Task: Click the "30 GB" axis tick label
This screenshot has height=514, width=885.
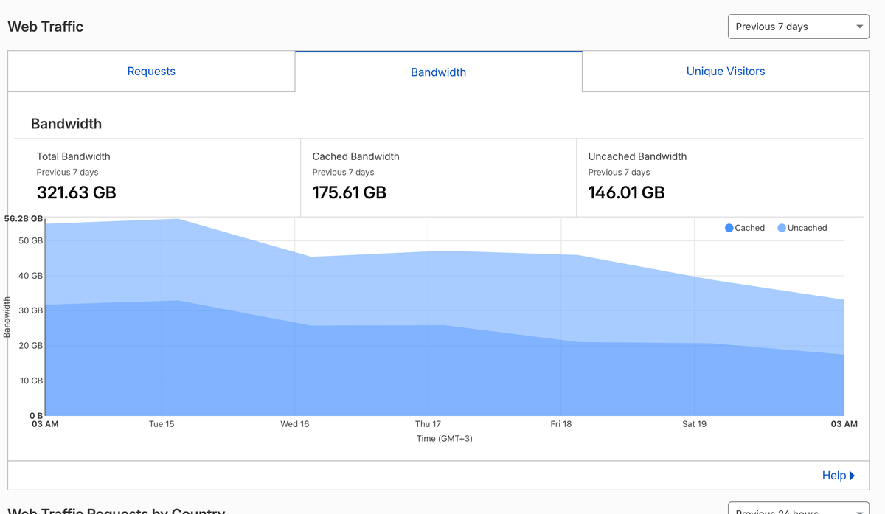Action: 31,310
